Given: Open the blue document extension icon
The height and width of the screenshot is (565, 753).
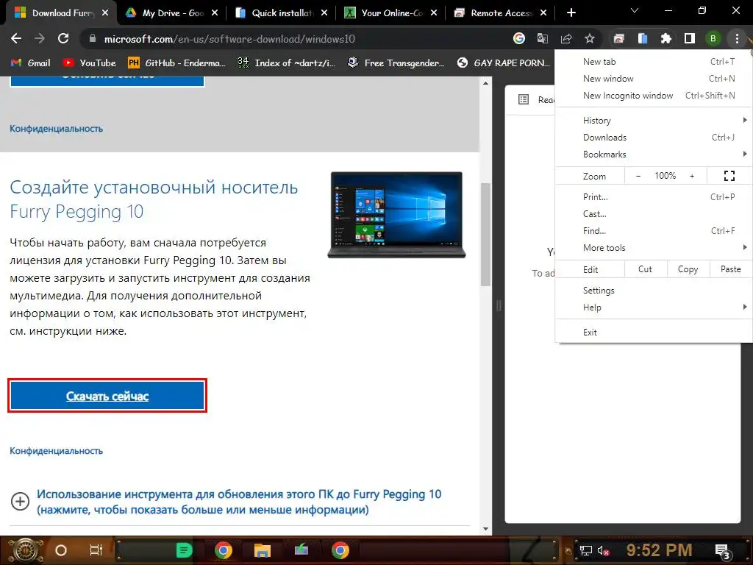Looking at the screenshot, I should (x=642, y=38).
